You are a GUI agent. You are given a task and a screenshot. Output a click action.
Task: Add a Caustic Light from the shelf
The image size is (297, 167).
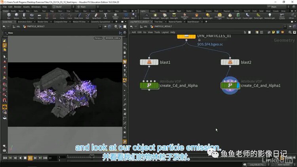click(x=247, y=16)
